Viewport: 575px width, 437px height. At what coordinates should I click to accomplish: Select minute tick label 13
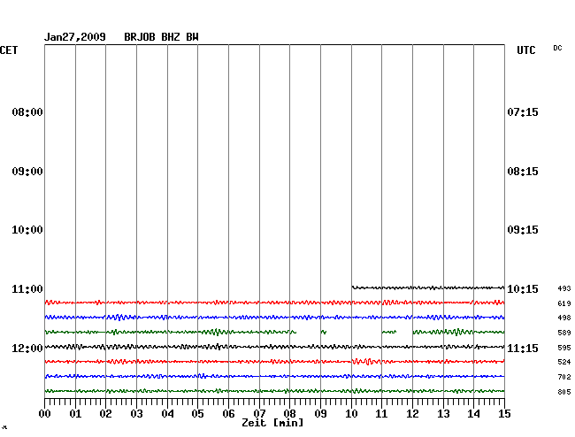[443, 414]
